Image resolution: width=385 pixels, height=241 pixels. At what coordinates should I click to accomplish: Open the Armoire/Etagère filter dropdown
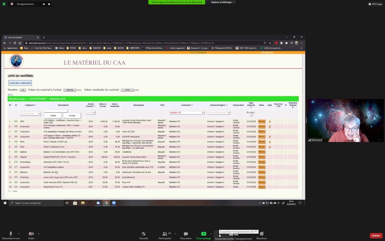tap(218, 113)
